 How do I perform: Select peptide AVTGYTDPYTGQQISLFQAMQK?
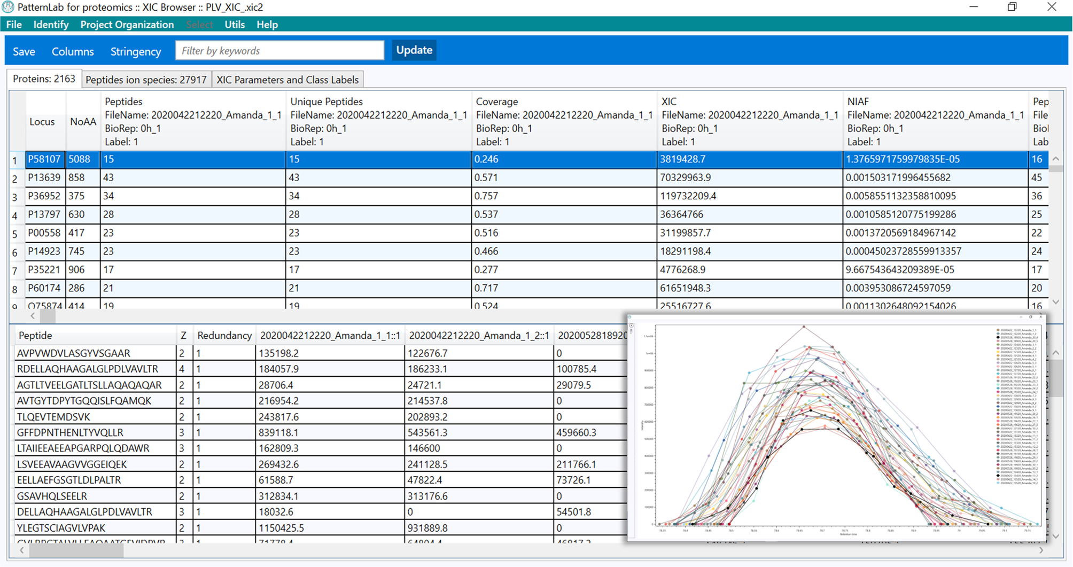[84, 401]
